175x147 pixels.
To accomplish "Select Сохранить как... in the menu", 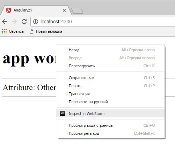I will [110, 78].
